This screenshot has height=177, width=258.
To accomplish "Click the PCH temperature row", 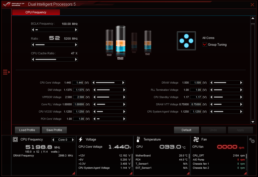I will coord(161,160).
